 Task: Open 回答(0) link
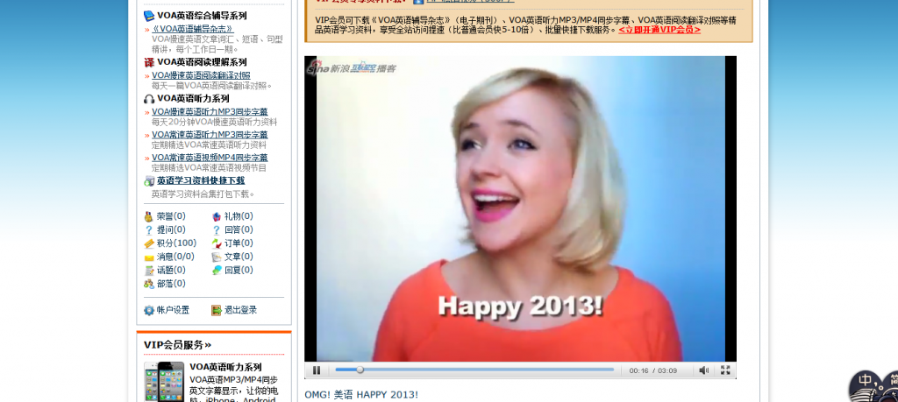tap(239, 229)
